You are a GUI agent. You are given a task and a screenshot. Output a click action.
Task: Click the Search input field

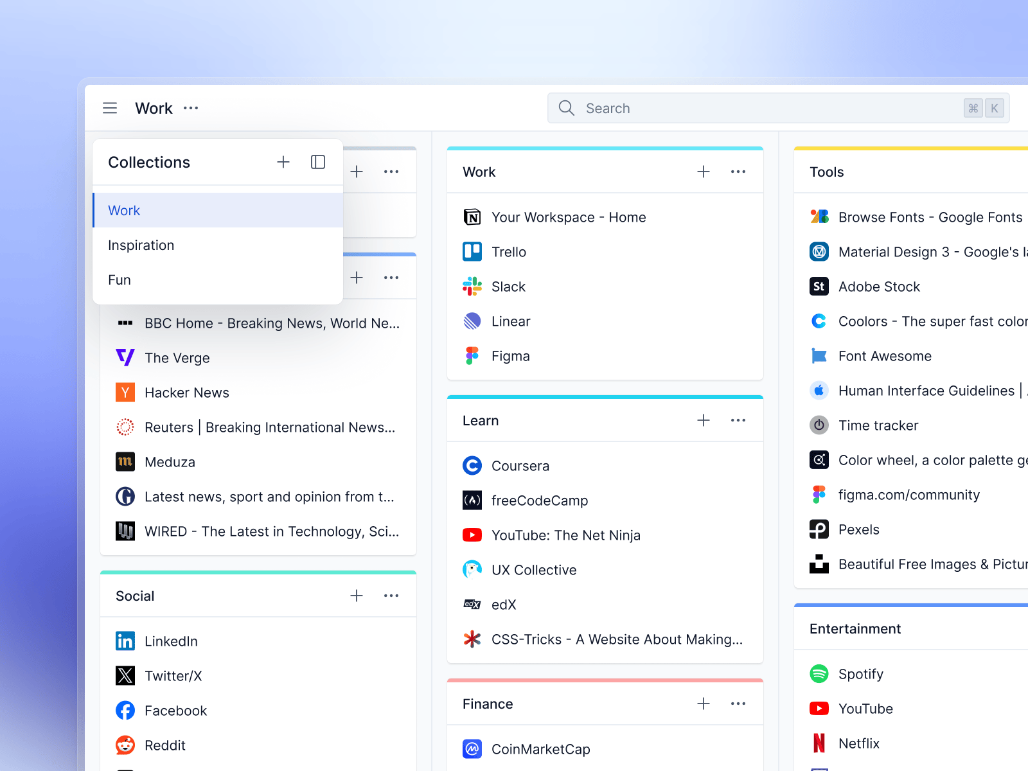[x=779, y=108]
